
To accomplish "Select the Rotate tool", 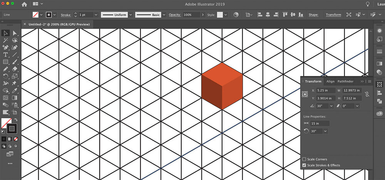I will coord(6,76).
